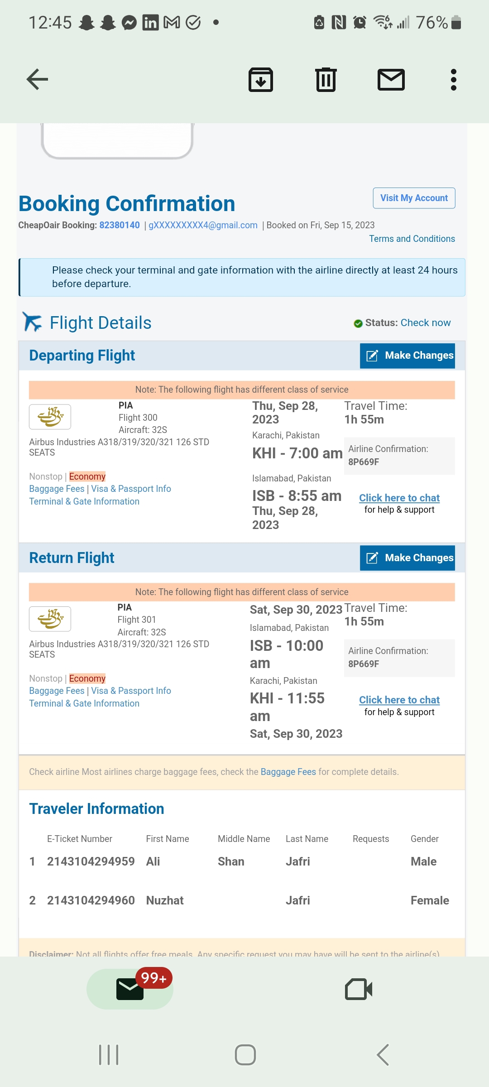Make Changes to the Return Flight
Image resolution: width=489 pixels, height=1087 pixels.
point(407,558)
